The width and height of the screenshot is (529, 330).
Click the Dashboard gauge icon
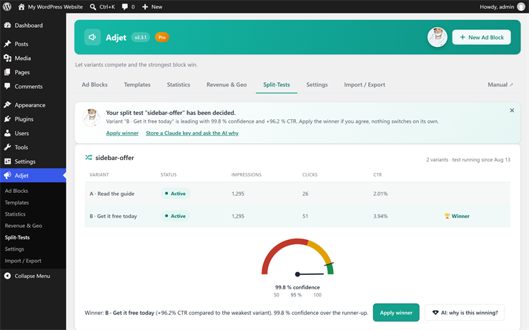tap(7, 25)
